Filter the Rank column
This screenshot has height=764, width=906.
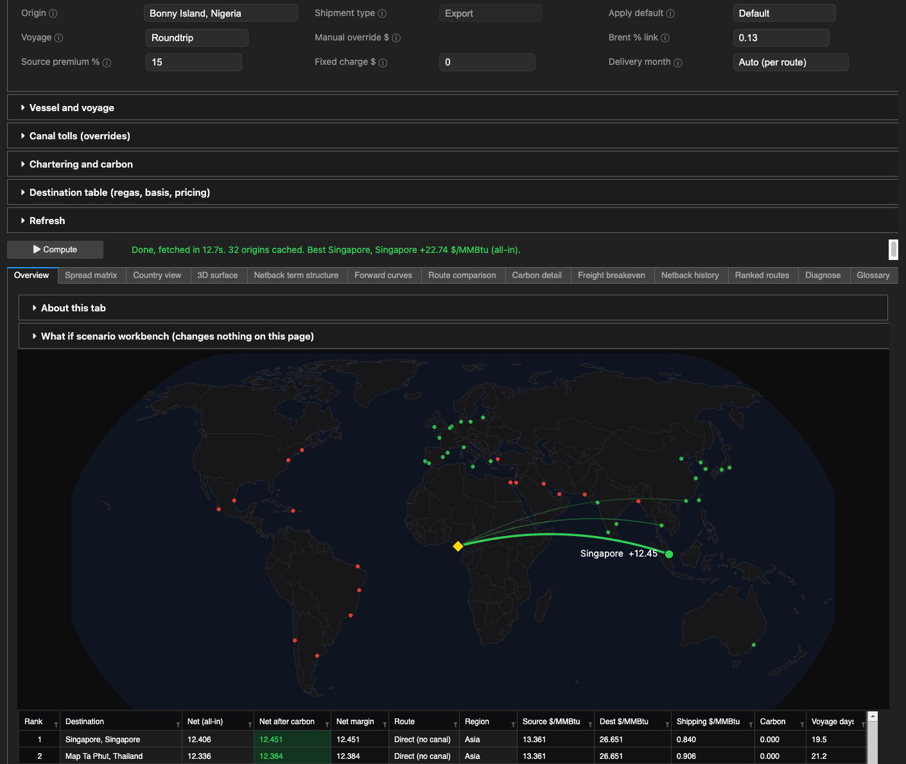click(56, 725)
